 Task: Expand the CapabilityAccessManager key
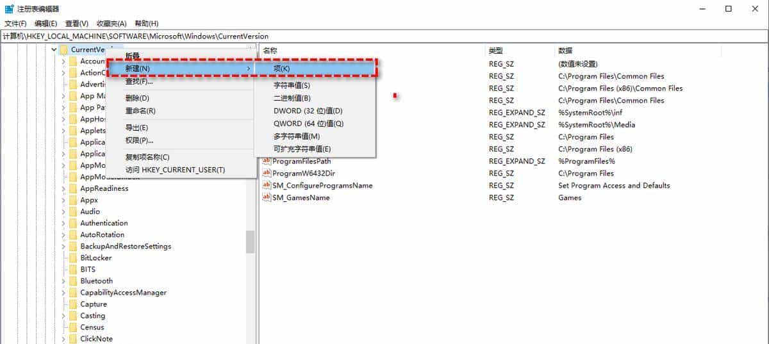[63, 292]
